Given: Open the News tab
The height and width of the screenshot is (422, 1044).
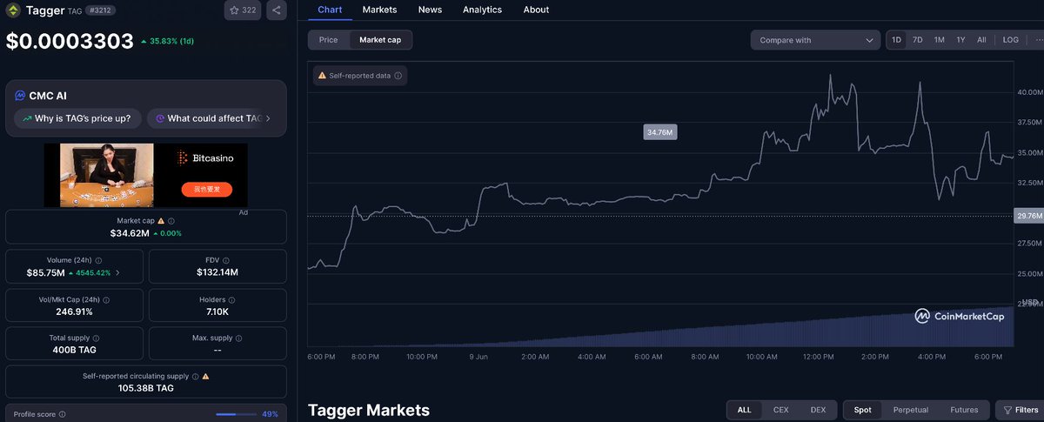Looking at the screenshot, I should tap(430, 10).
